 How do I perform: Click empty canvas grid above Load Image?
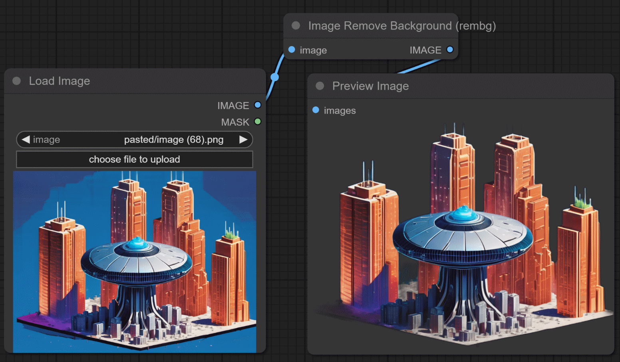[120, 36]
